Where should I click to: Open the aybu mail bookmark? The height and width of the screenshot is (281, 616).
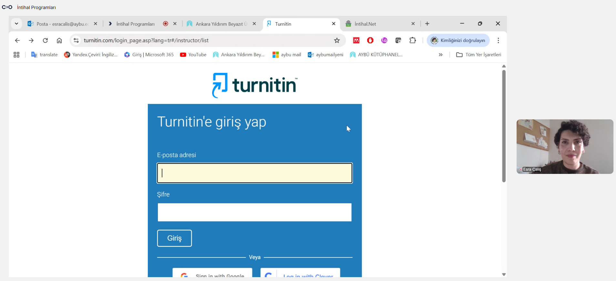coord(287,55)
